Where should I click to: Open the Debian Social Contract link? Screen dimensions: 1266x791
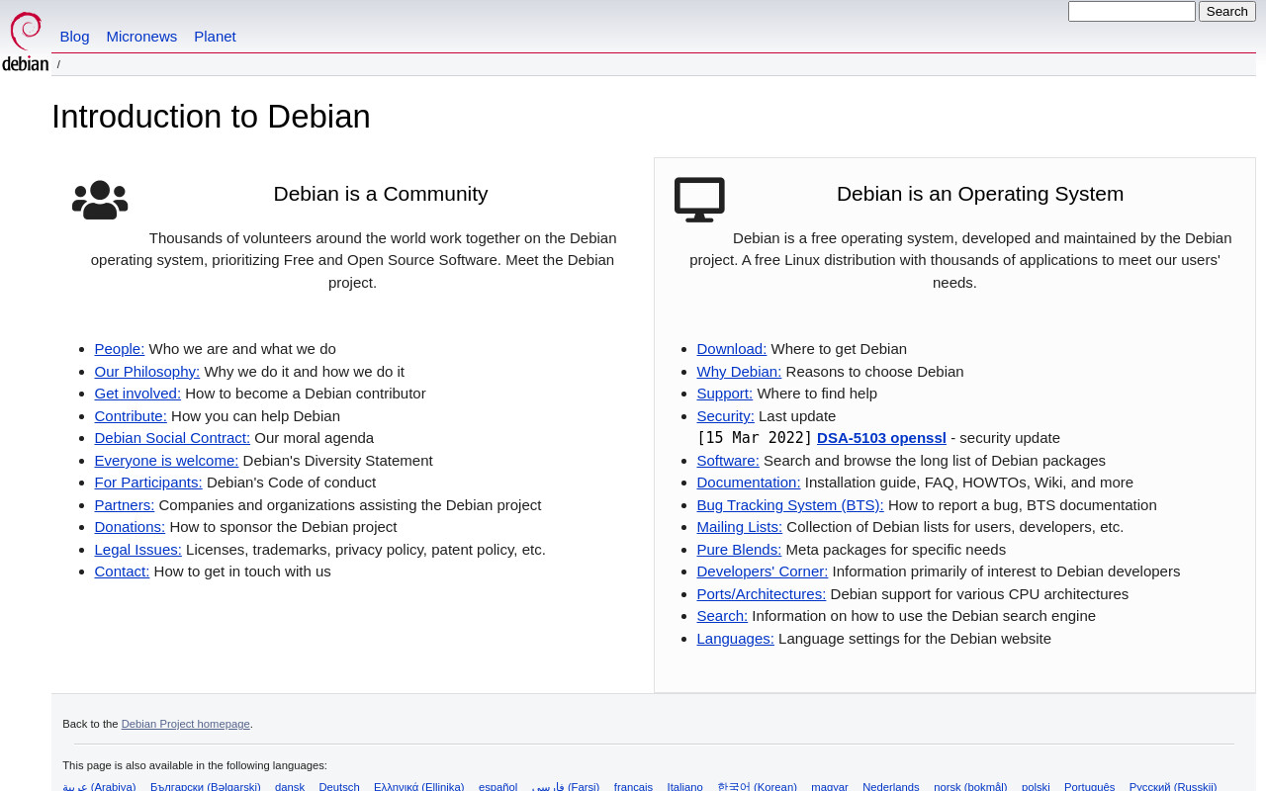(172, 438)
